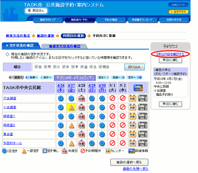Toggle the 祝日 checkbox

(100, 67)
